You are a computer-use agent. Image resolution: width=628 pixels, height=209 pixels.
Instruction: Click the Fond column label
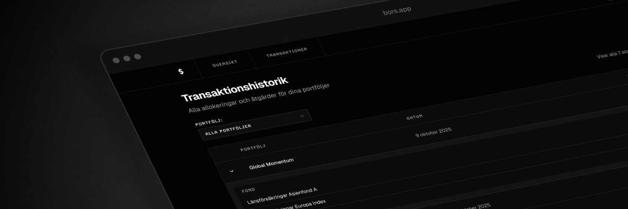click(248, 190)
